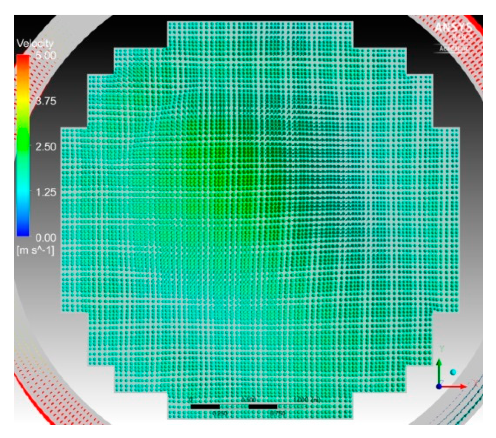Click the [m s^-1] legend unit label
Image resolution: width=496 pixels, height=438 pixels.
pos(35,250)
